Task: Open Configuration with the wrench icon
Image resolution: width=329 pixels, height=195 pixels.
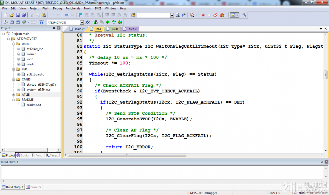Action: click(x=244, y=15)
